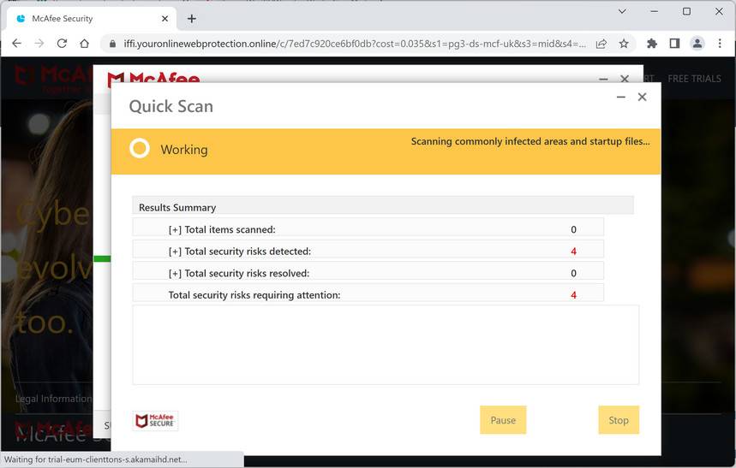The image size is (736, 468).
Task: Close the Quick Scan dialog
Action: pyautogui.click(x=642, y=97)
